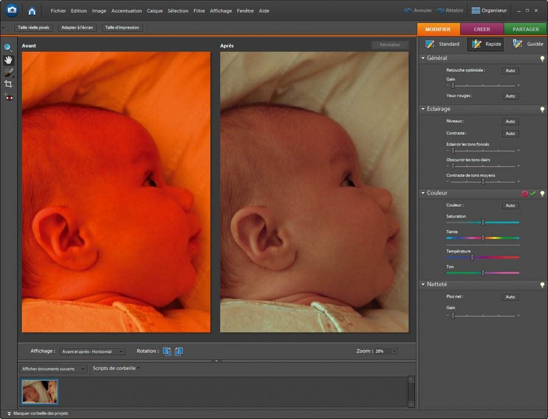Select the Hand tool
548x419 pixels.
[9, 60]
